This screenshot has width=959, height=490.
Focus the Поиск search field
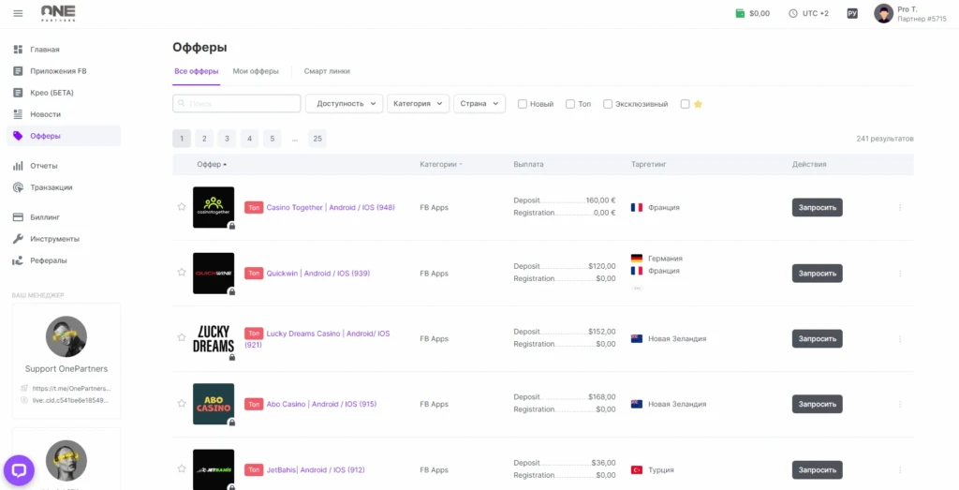(x=237, y=103)
